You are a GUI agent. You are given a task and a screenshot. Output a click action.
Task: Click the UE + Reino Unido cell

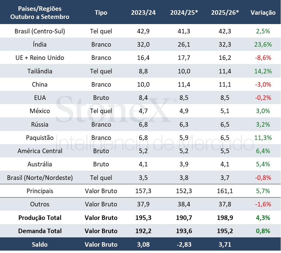[x=40, y=58]
